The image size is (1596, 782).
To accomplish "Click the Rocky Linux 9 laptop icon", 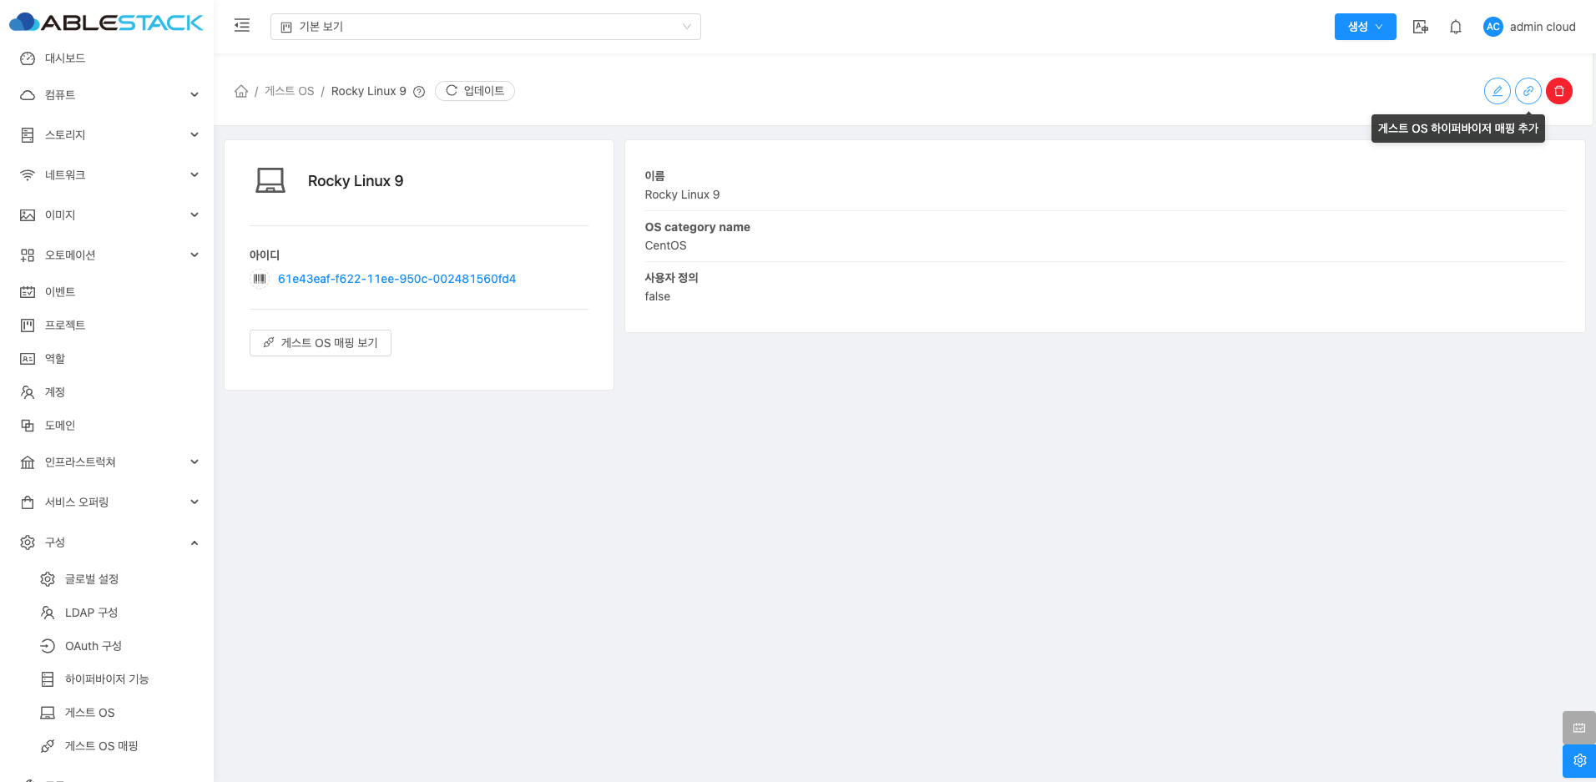I will click(270, 180).
